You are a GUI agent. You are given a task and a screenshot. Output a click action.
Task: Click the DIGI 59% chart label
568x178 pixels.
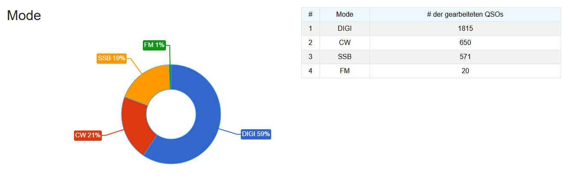tap(256, 134)
